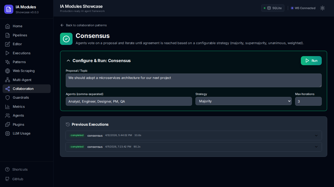Open the Strategy dropdown
The height and width of the screenshot is (187, 334).
(x=243, y=101)
